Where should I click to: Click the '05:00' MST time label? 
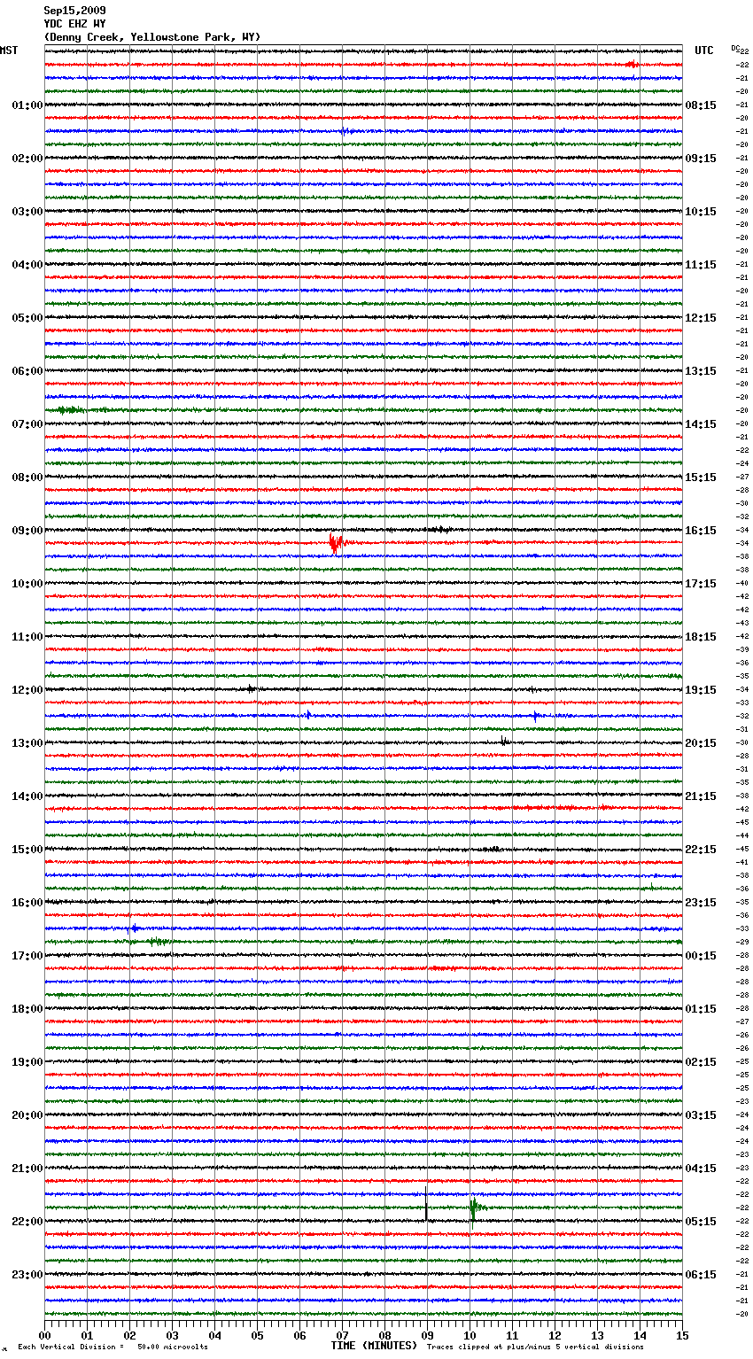[x=27, y=318]
